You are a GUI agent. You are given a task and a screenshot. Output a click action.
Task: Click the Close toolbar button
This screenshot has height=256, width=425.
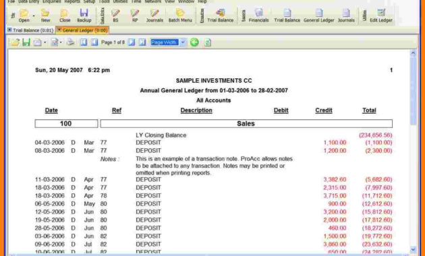point(65,15)
